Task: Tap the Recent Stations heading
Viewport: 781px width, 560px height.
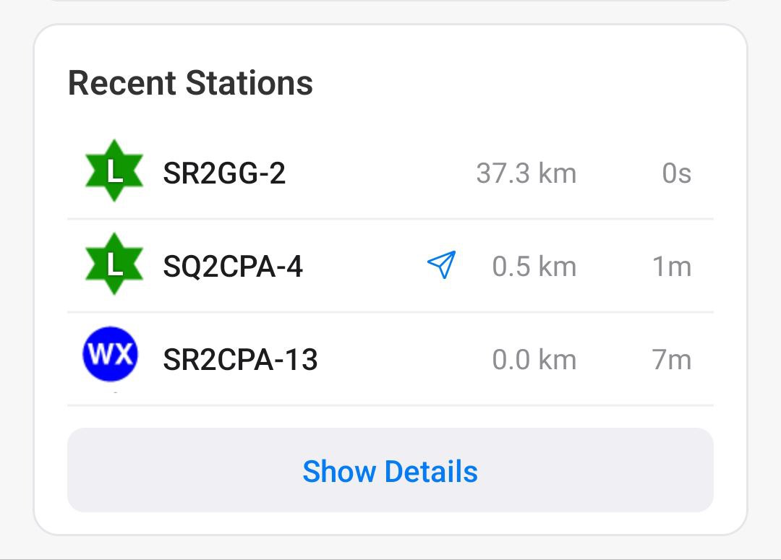Action: (190, 82)
